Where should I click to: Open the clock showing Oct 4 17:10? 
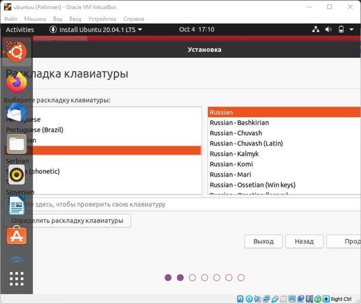pos(196,29)
